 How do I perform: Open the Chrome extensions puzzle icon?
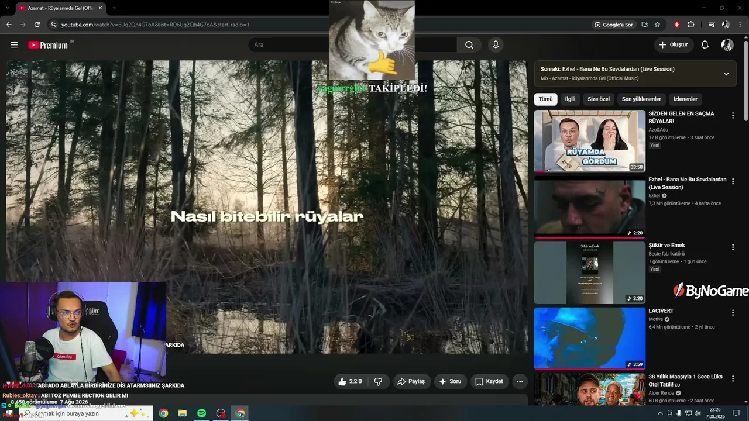click(691, 25)
